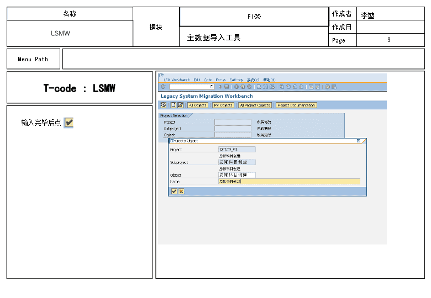The width and height of the screenshot is (431, 298).
Task: Click the Project Selection group header
Action: (174, 115)
